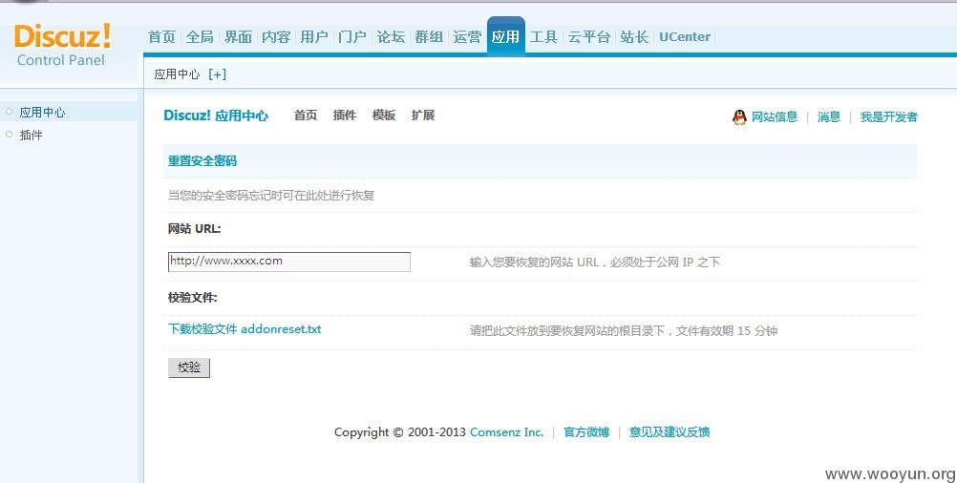This screenshot has height=483, width=957.
Task: Open the 论坛 top menu
Action: (391, 37)
